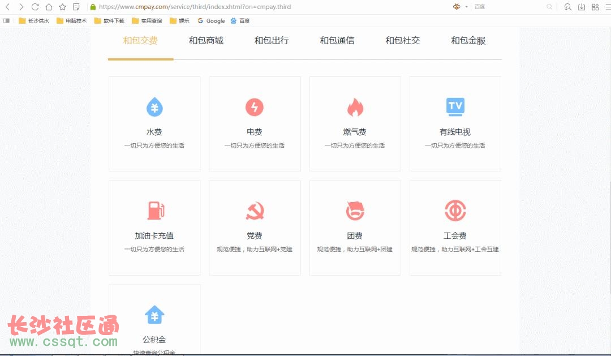The height and width of the screenshot is (356, 611).
Task: Click the browser back arrow
Action: 7,7
